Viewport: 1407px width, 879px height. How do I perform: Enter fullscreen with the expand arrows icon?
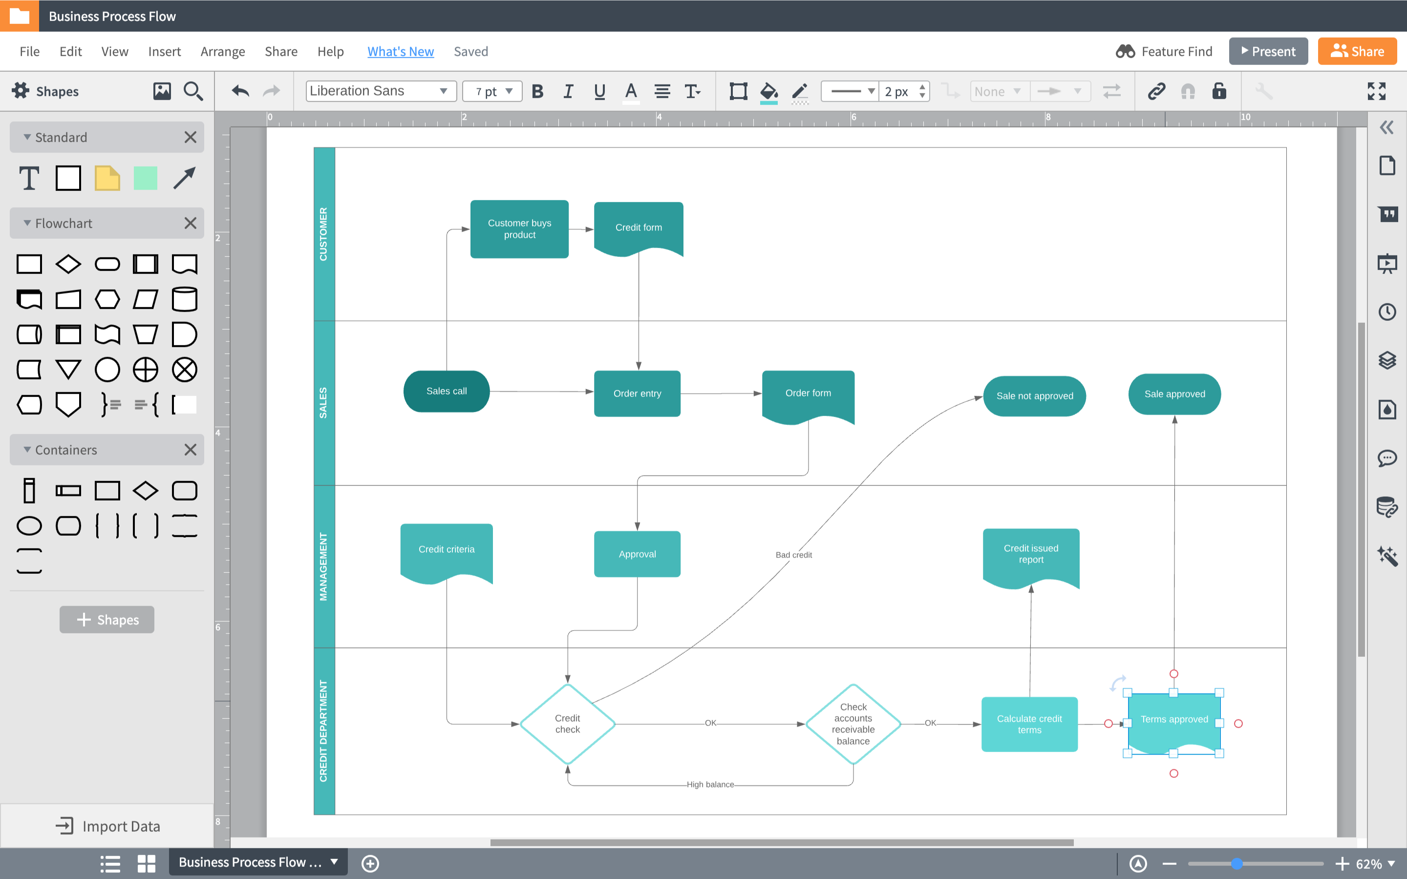pos(1376,91)
